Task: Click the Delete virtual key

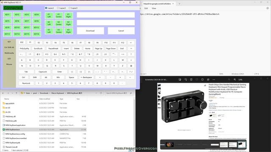Action: point(77,49)
